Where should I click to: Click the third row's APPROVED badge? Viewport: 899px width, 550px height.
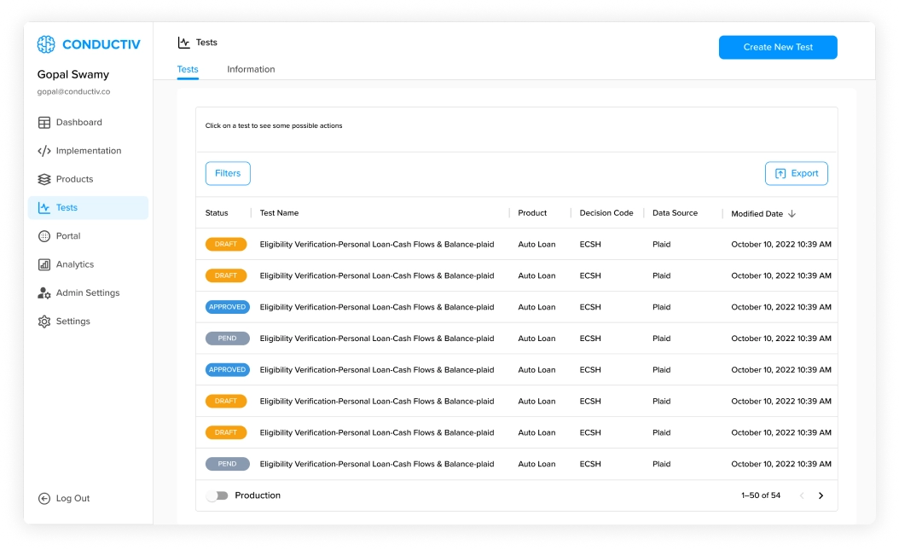pos(227,307)
